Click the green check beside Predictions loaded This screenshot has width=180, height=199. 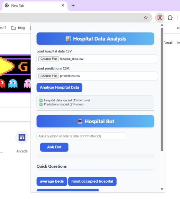tap(41, 104)
